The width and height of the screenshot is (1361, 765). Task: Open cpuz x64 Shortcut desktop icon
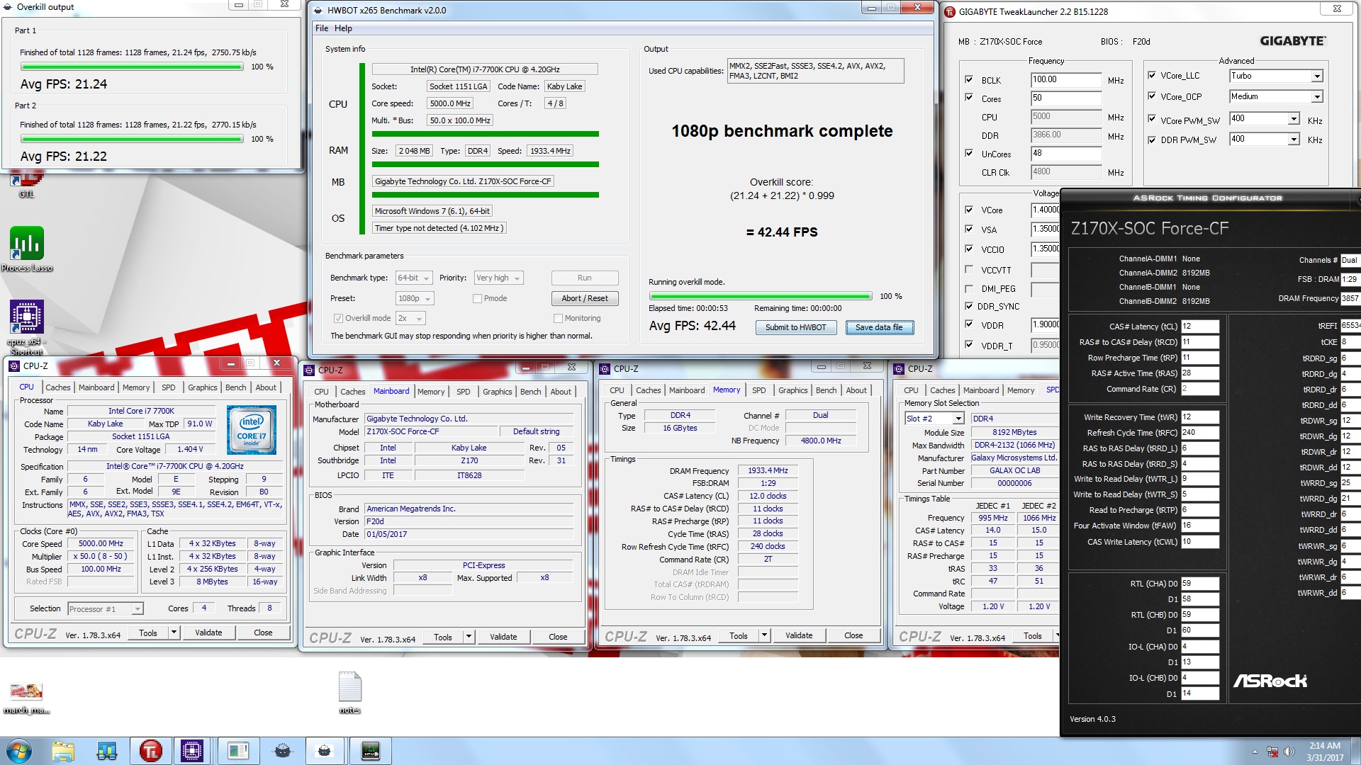pos(27,327)
